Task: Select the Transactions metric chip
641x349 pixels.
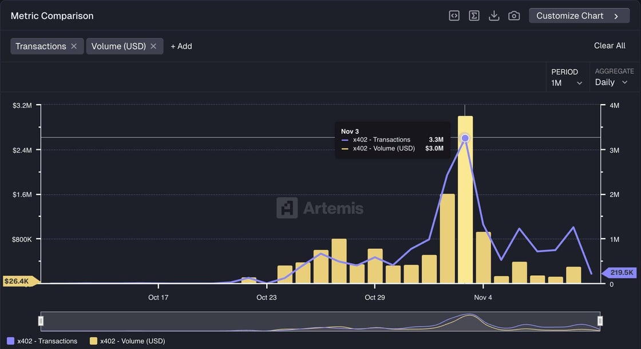Action: [x=41, y=46]
